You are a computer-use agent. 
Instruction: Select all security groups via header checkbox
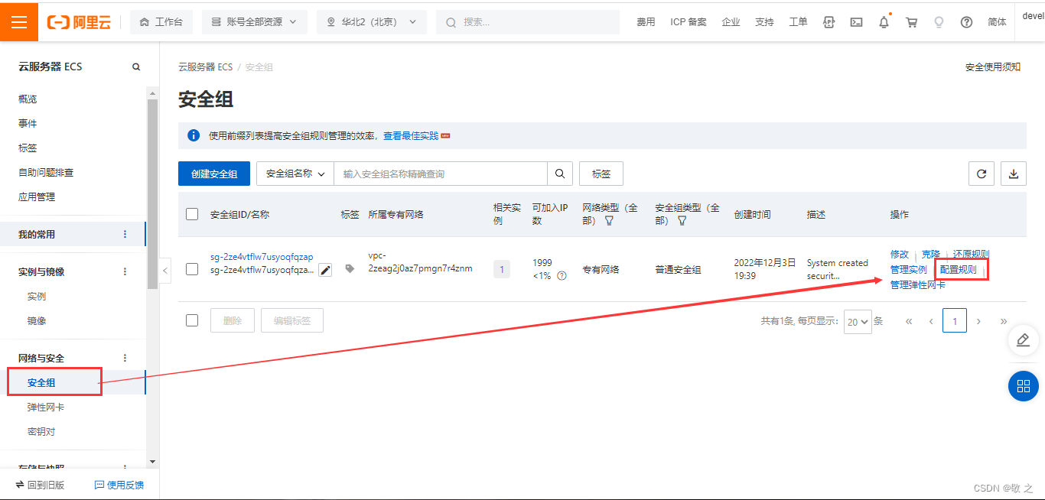click(192, 214)
